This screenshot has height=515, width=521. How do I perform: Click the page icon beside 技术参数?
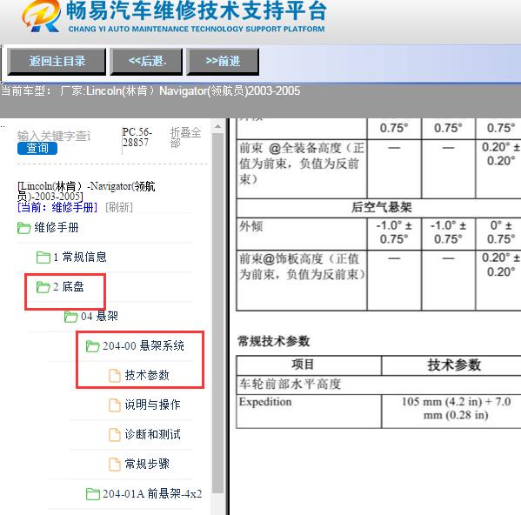coord(115,376)
